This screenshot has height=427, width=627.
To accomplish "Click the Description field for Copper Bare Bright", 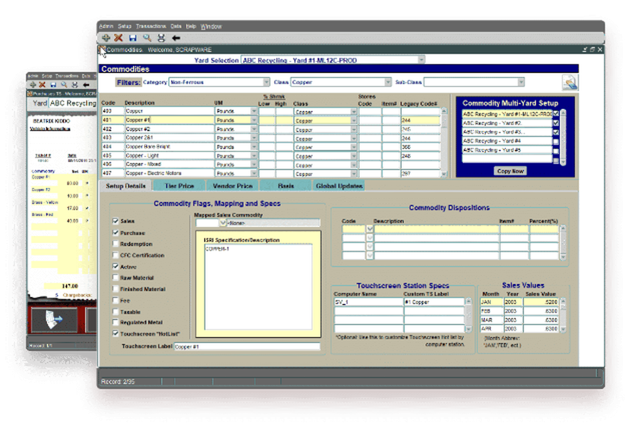I will pyautogui.click(x=169, y=147).
